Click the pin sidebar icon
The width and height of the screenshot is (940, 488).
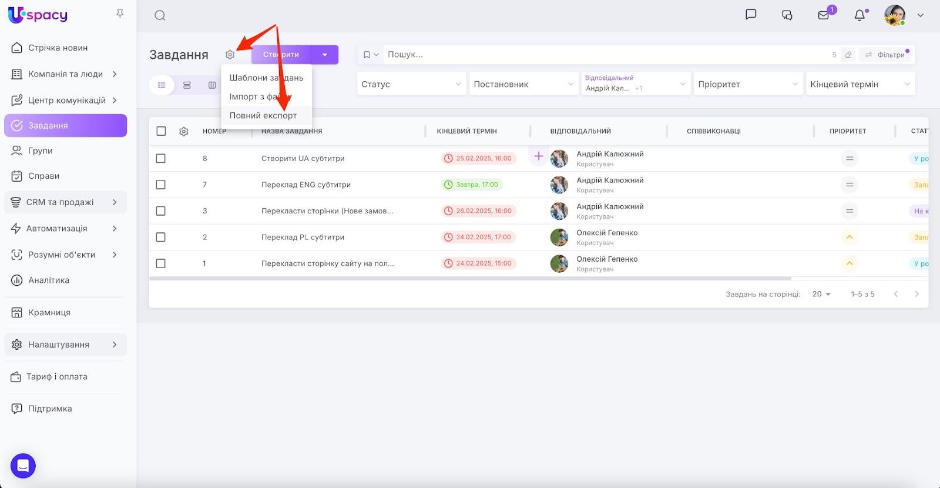(x=120, y=14)
